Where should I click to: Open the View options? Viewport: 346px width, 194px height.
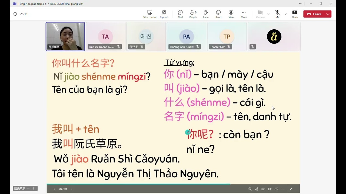(231, 14)
